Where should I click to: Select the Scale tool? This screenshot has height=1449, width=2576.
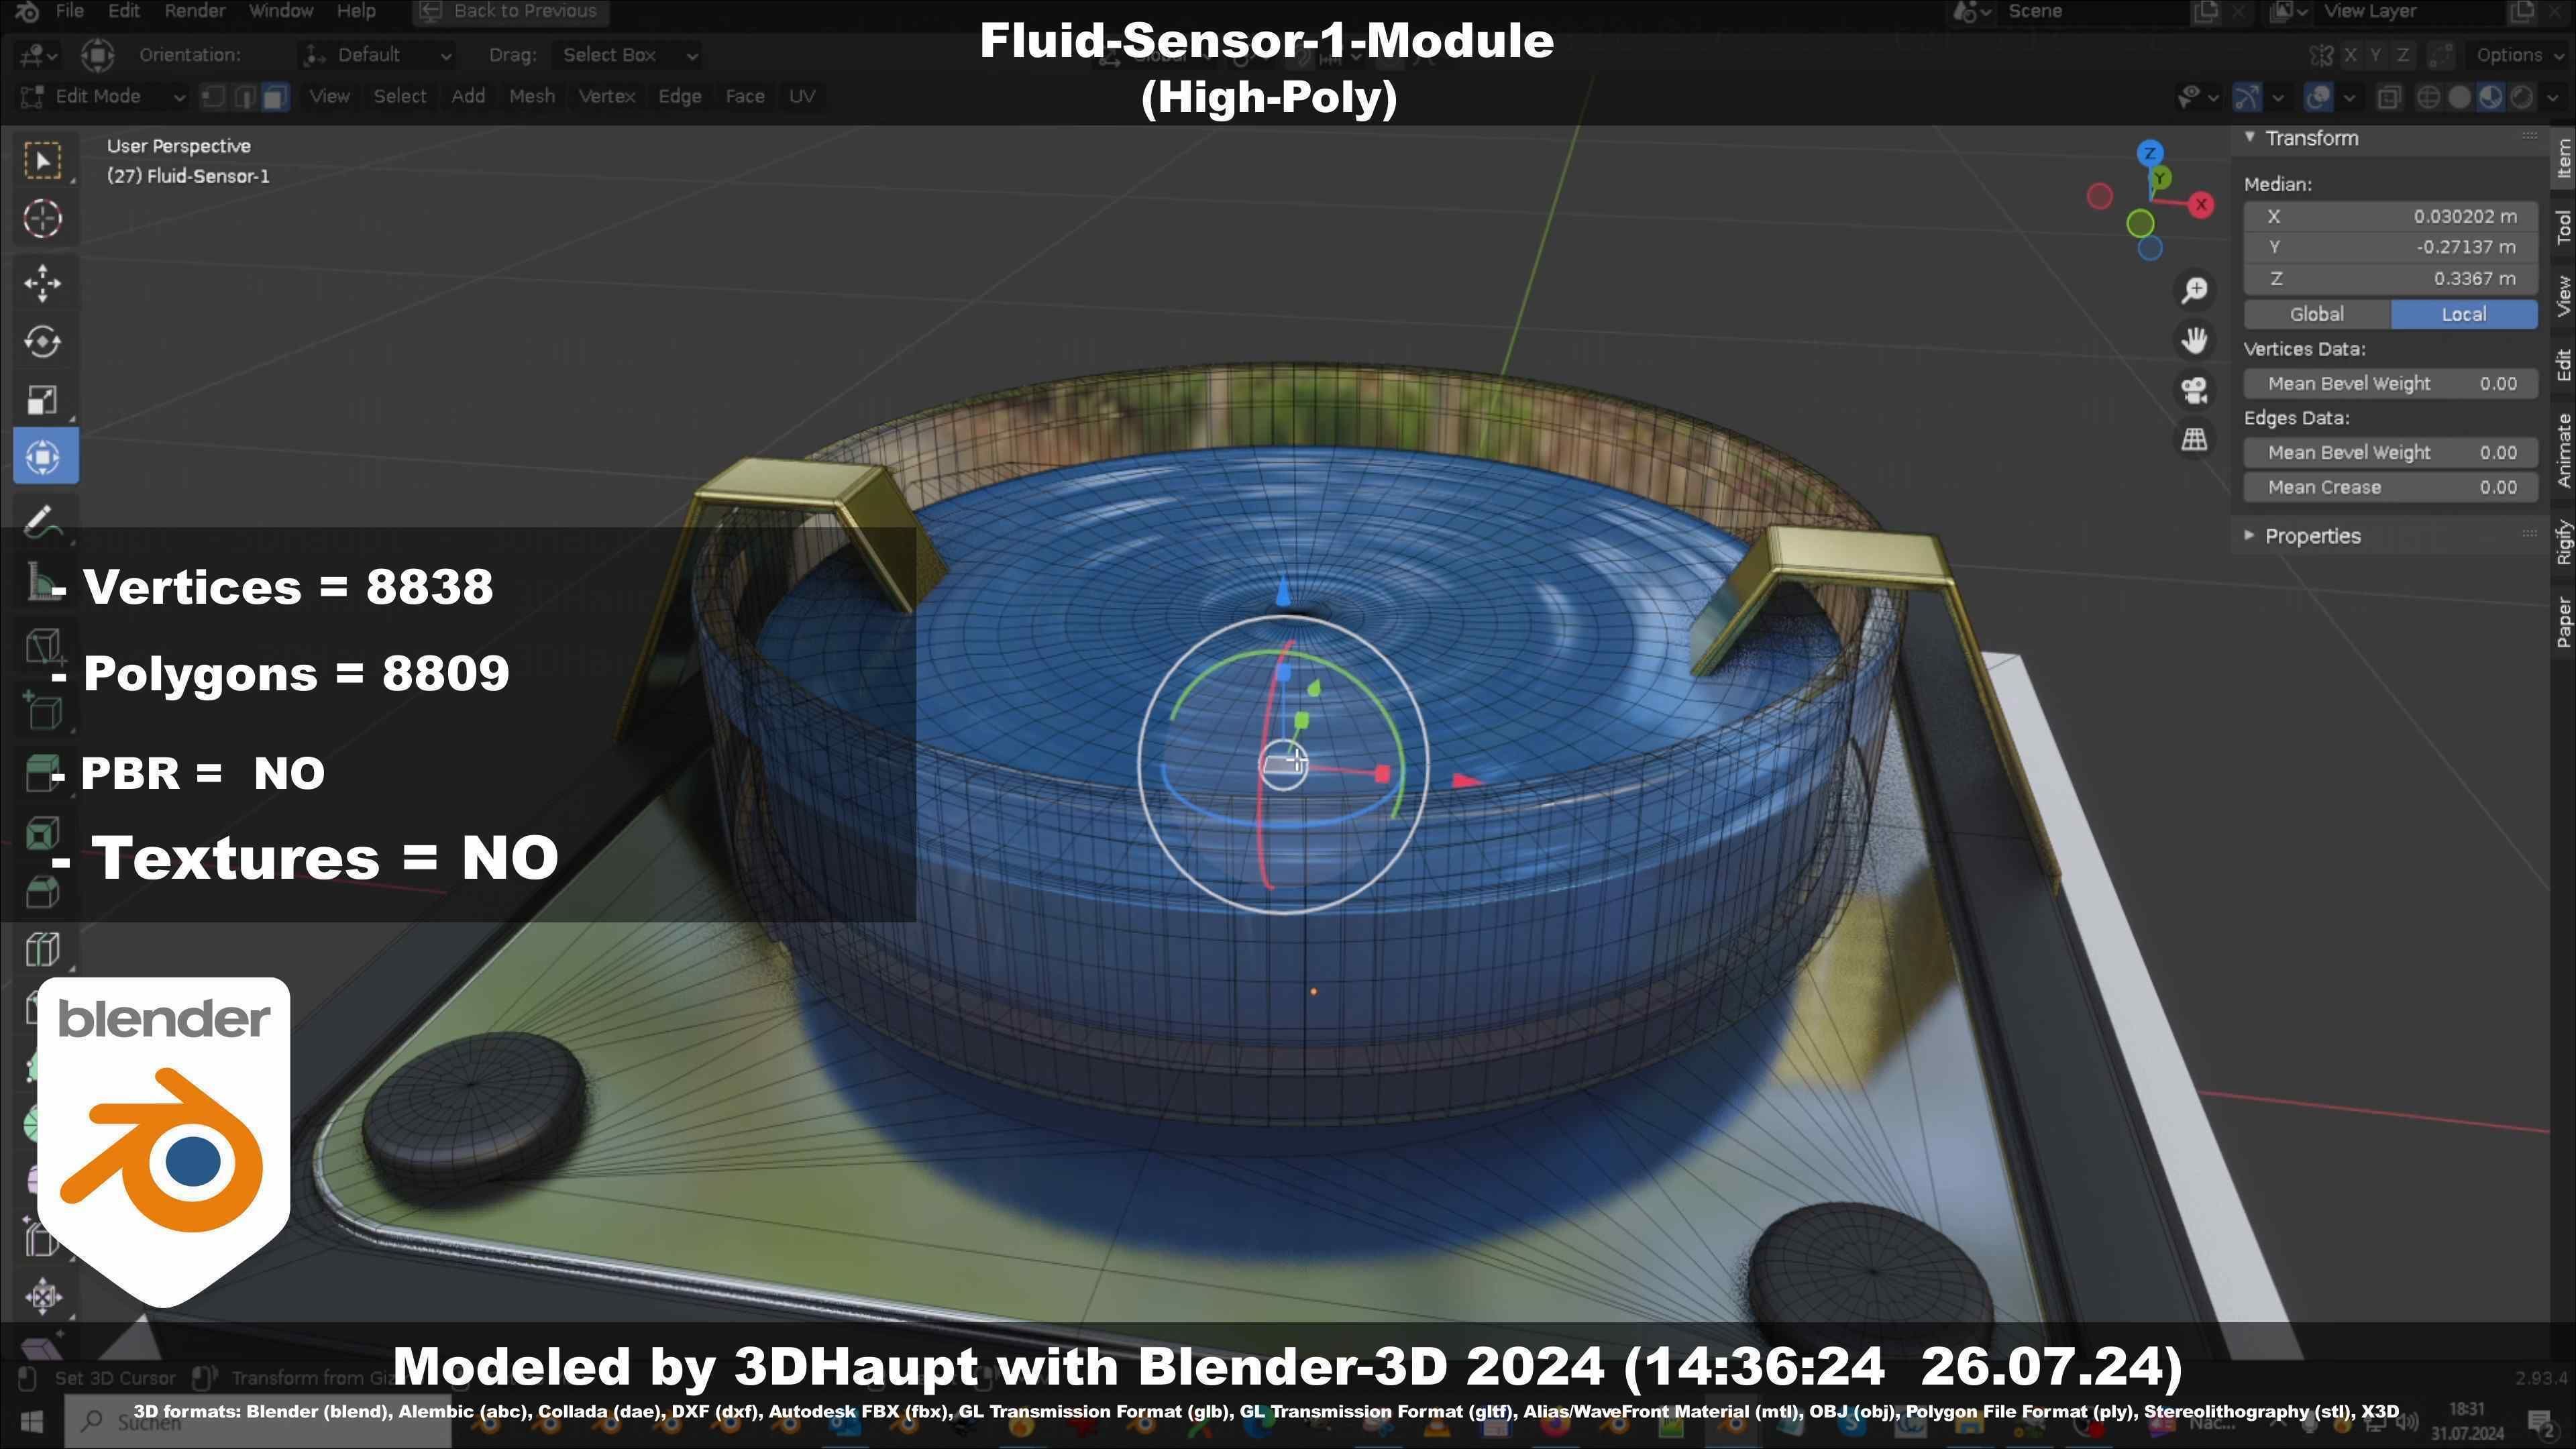(43, 400)
